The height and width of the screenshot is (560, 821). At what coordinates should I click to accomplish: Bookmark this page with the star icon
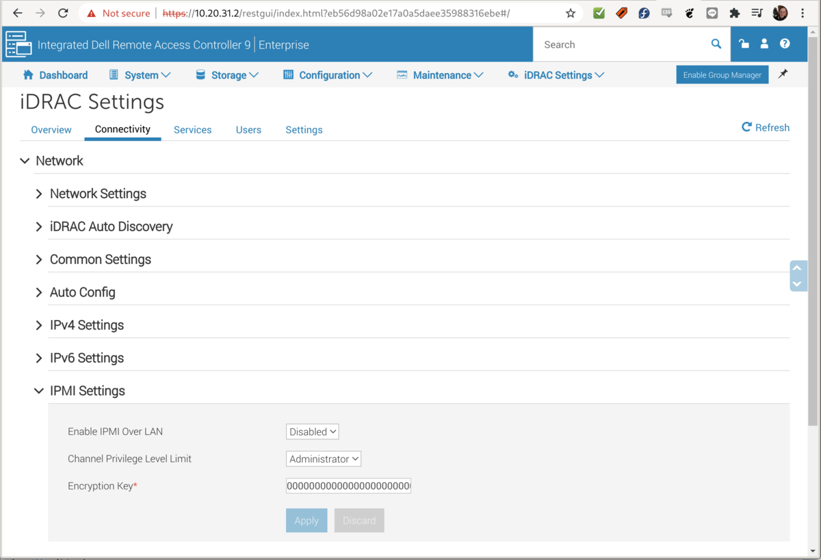[571, 14]
